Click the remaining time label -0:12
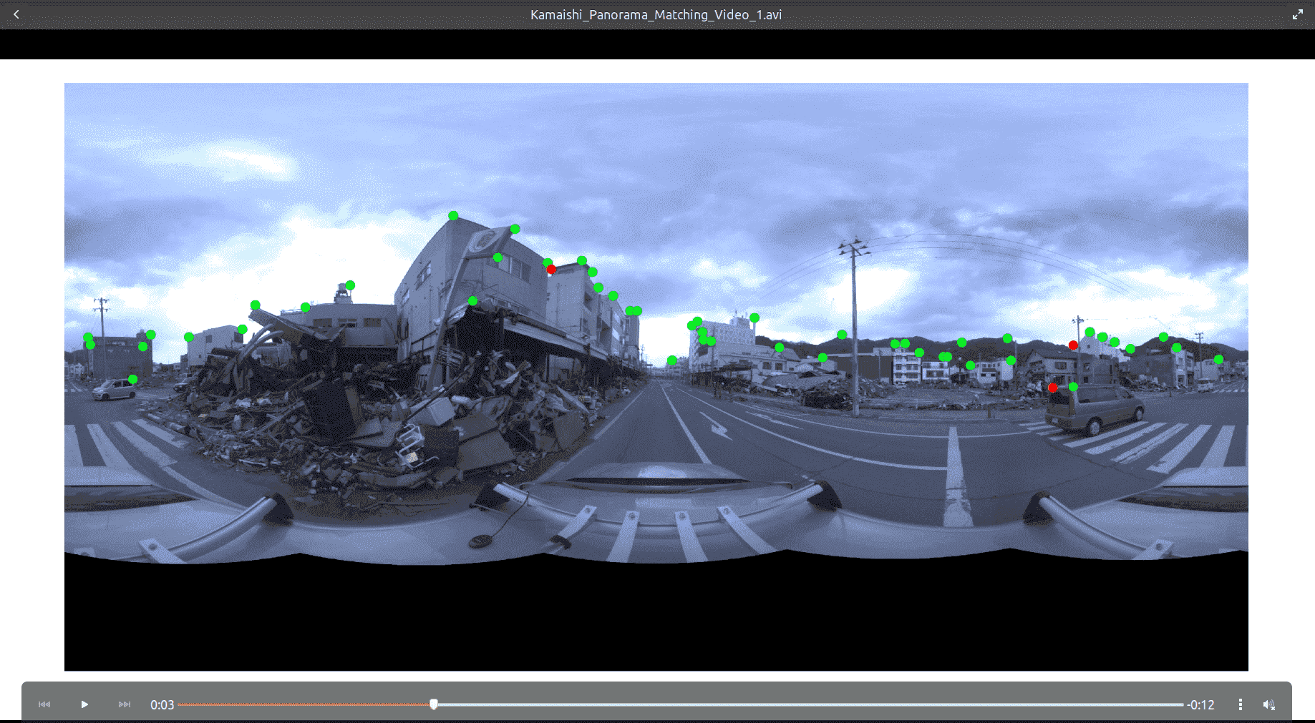Viewport: 1315px width, 723px height. point(1200,704)
